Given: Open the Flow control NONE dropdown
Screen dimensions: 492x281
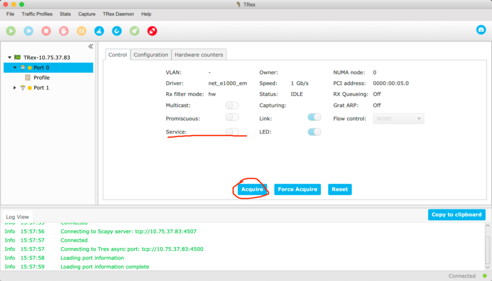Looking at the screenshot, I should [399, 119].
